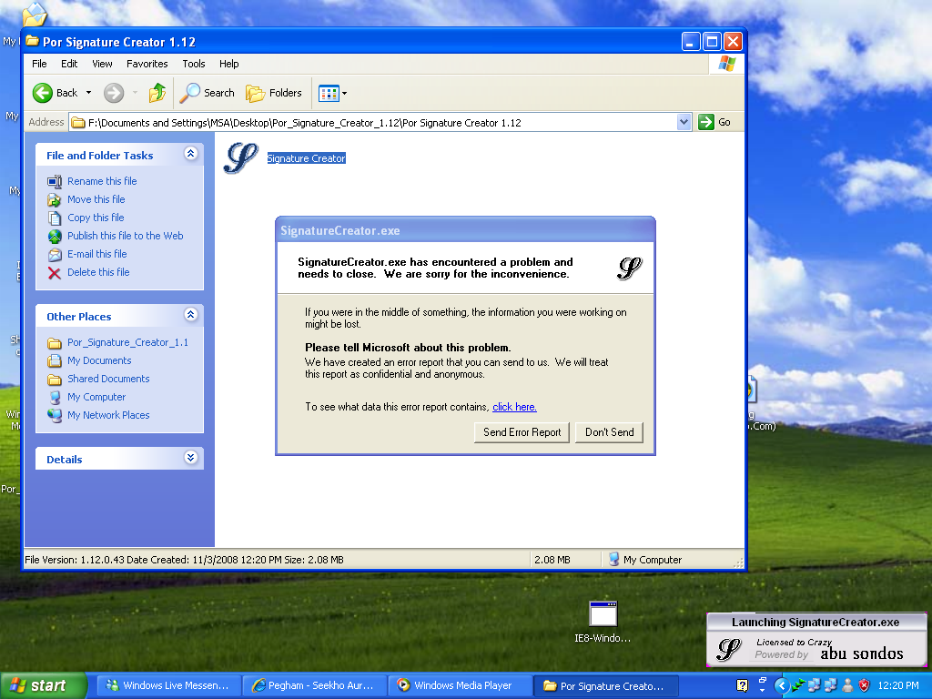
Task: Choose Publish this file to the Web
Action: 125,236
